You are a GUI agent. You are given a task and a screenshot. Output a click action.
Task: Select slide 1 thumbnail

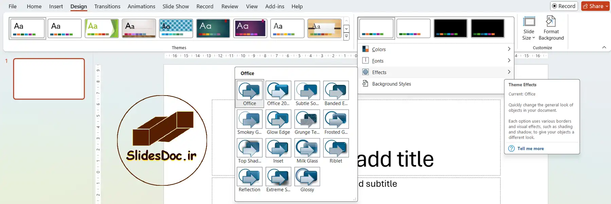point(49,79)
